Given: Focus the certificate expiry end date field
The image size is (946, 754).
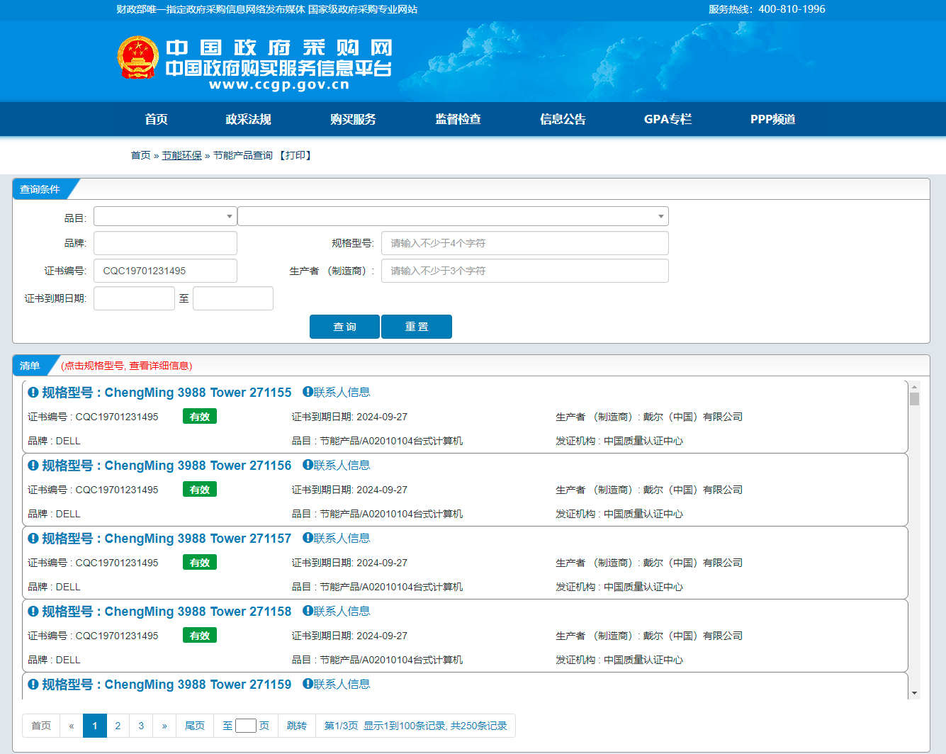Looking at the screenshot, I should click(x=233, y=298).
